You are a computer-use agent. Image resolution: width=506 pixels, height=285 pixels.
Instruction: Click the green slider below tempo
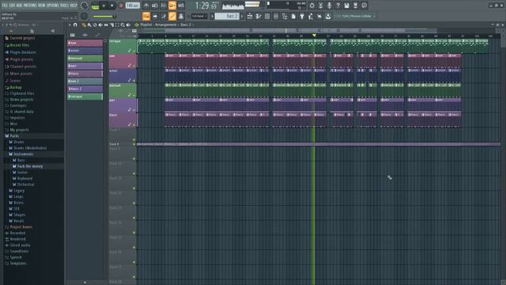tap(104, 16)
